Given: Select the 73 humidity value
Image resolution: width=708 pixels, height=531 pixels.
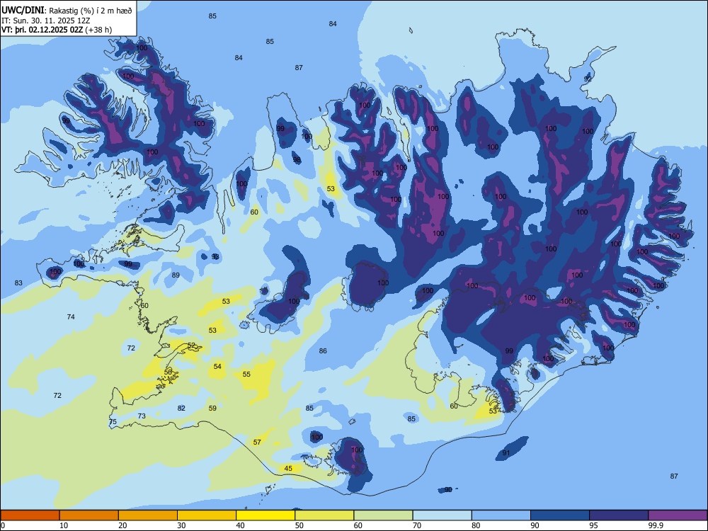Looking at the screenshot, I should 142,416.
